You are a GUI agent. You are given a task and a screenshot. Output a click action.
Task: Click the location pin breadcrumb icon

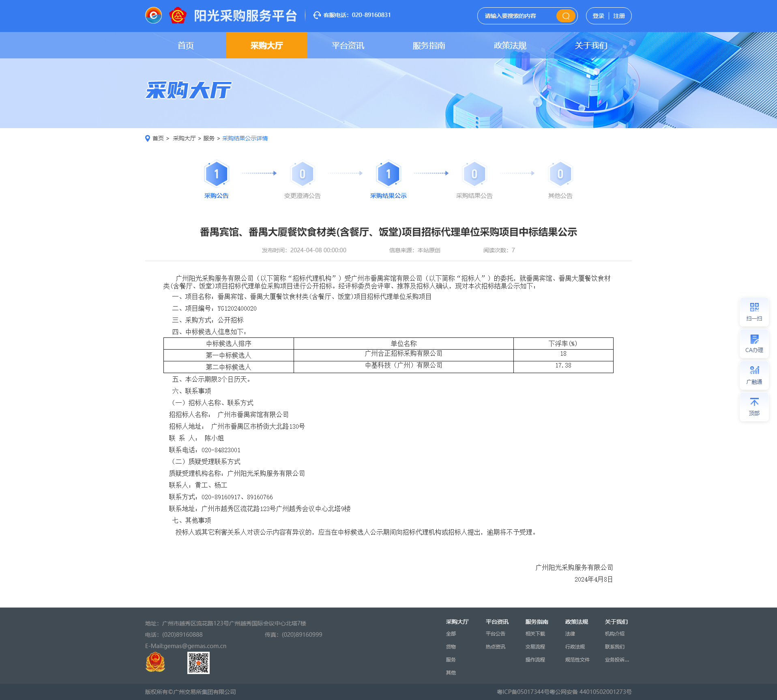pos(148,138)
